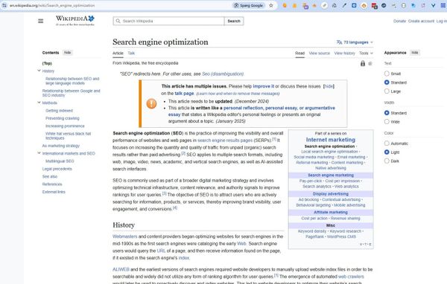The width and height of the screenshot is (447, 284).
Task: Click the Search engine marketing infobox heading
Action: (x=331, y=175)
